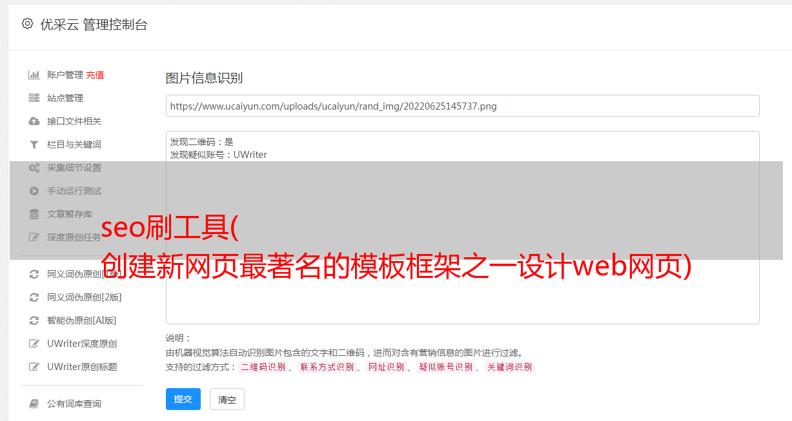
Task: Open the 充值 recharge link
Action: 95,75
